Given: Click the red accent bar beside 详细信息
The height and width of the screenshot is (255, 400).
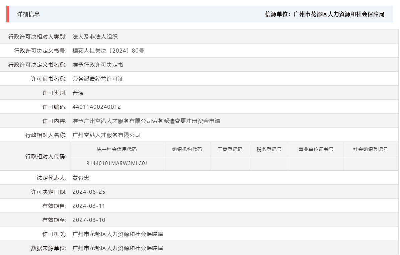Looking at the screenshot, I should click(x=7, y=14).
